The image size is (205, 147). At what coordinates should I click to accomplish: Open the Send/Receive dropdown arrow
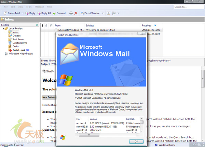tap(103, 13)
